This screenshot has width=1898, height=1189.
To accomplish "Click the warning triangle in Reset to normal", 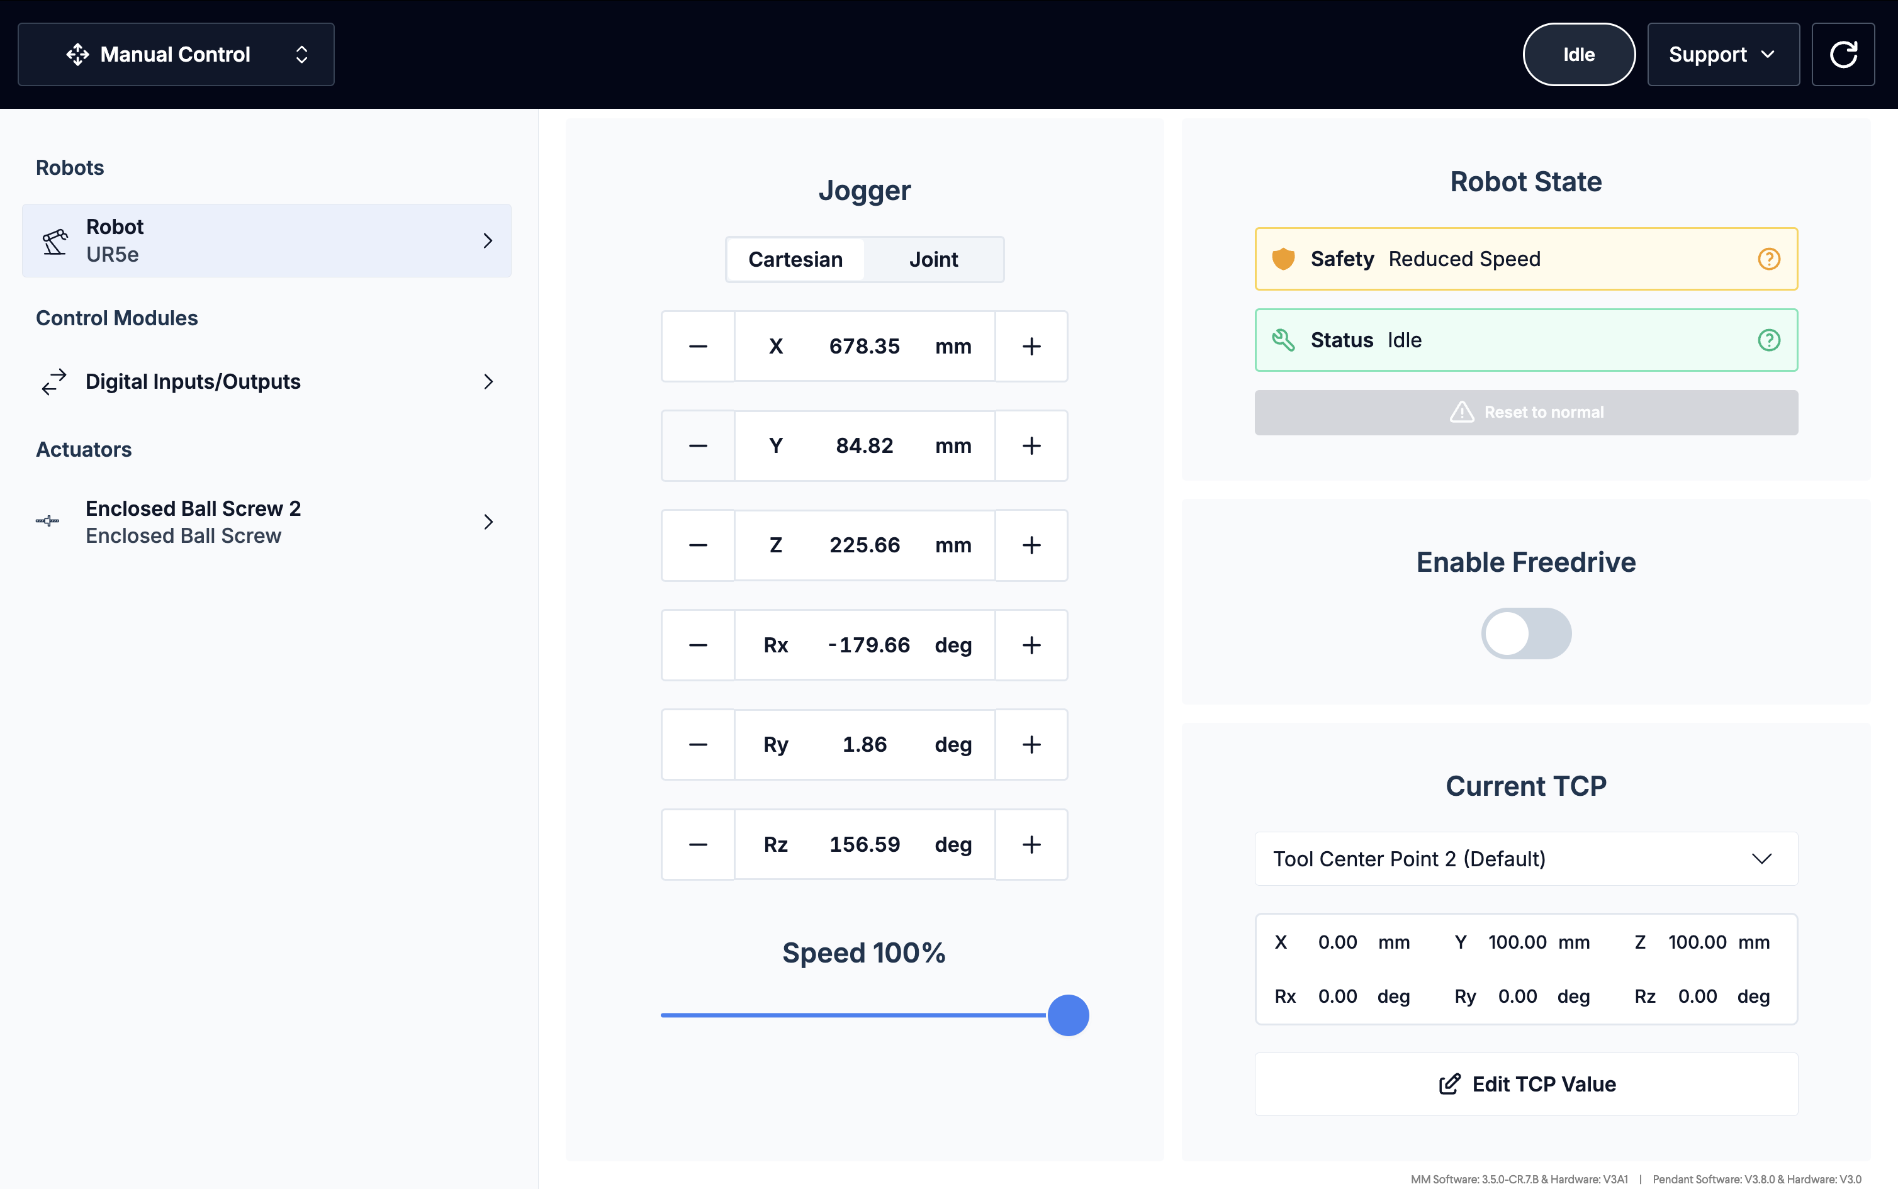I will click(x=1463, y=412).
